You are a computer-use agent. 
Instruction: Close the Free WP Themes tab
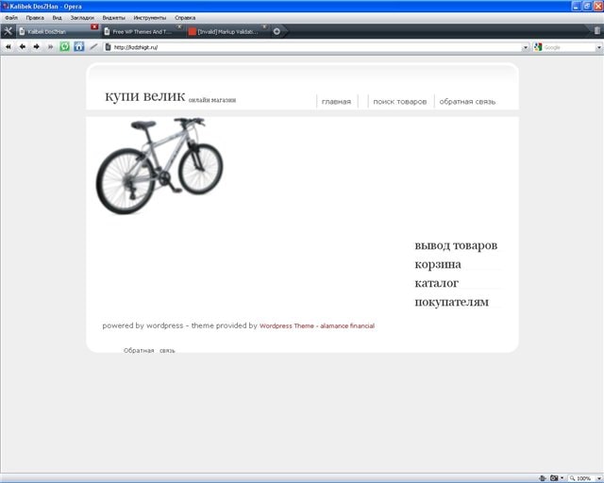(179, 26)
